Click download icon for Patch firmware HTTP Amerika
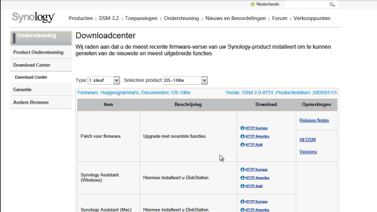The height and width of the screenshot is (212, 377). [242, 136]
